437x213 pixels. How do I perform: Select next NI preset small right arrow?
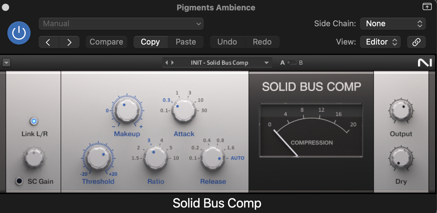point(173,63)
